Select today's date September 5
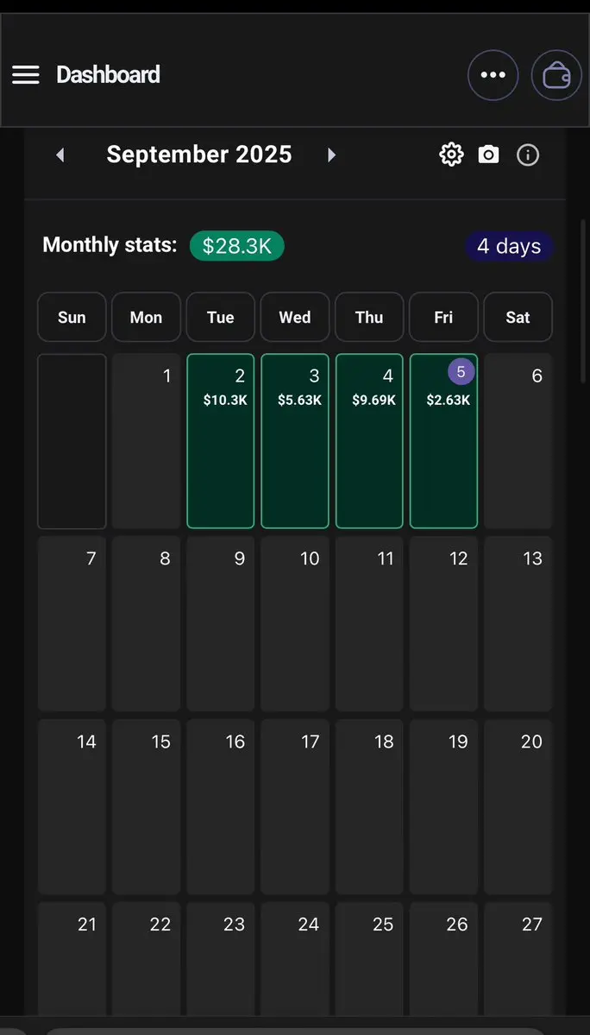The width and height of the screenshot is (590, 1035). pos(443,441)
